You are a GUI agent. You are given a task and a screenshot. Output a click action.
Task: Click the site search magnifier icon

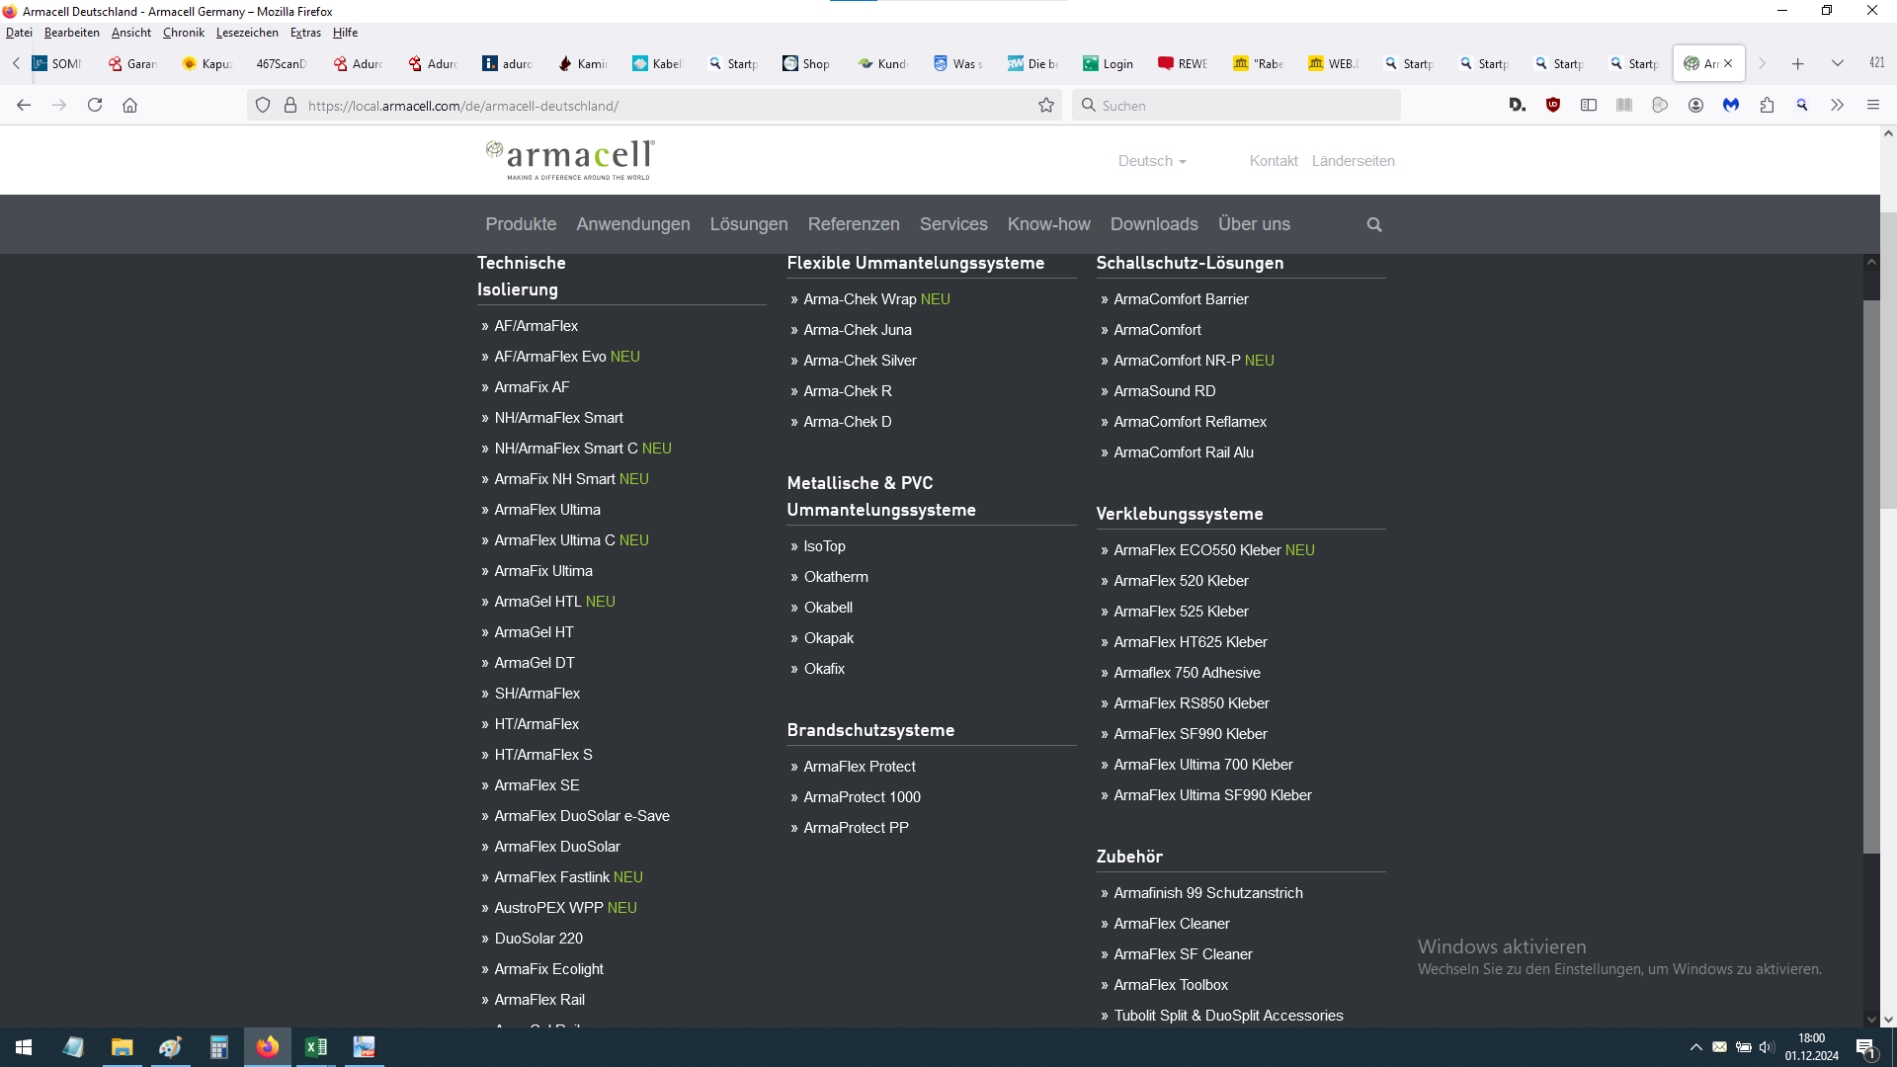click(x=1373, y=225)
